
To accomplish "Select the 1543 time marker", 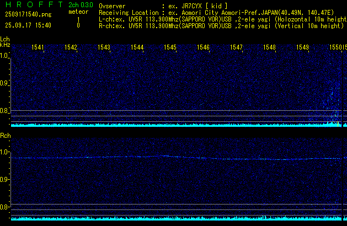I will (104, 47).
